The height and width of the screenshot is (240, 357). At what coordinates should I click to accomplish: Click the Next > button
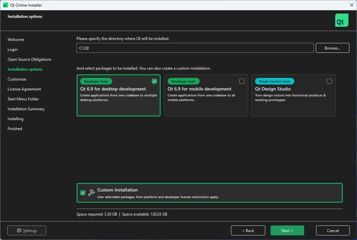tap(287, 230)
